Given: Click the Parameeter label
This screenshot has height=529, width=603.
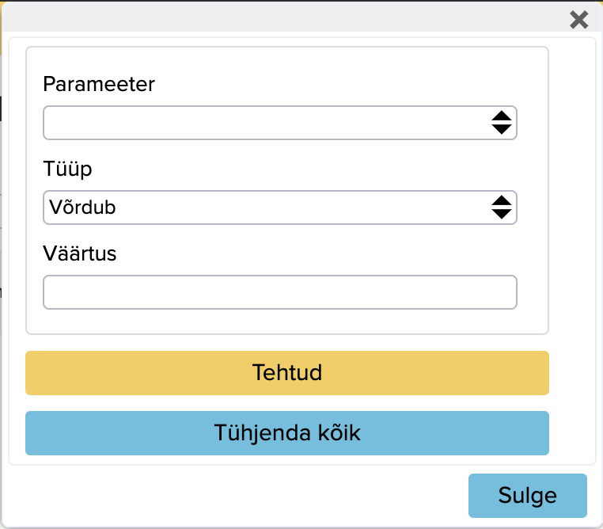Looking at the screenshot, I should 99,84.
